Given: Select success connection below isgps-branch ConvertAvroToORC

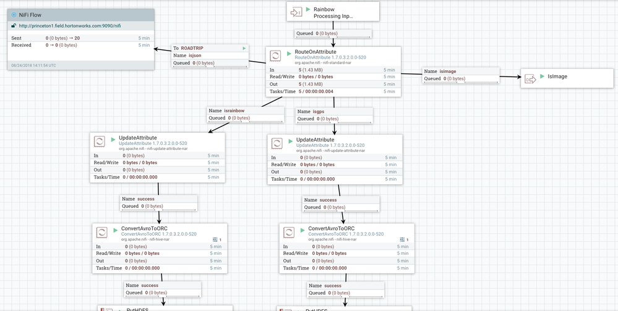Looking at the screenshot, I should click(346, 289).
